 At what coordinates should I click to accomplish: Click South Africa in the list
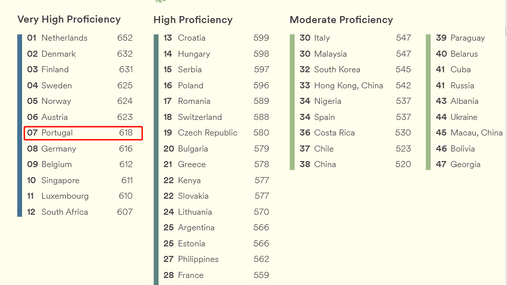point(64,212)
